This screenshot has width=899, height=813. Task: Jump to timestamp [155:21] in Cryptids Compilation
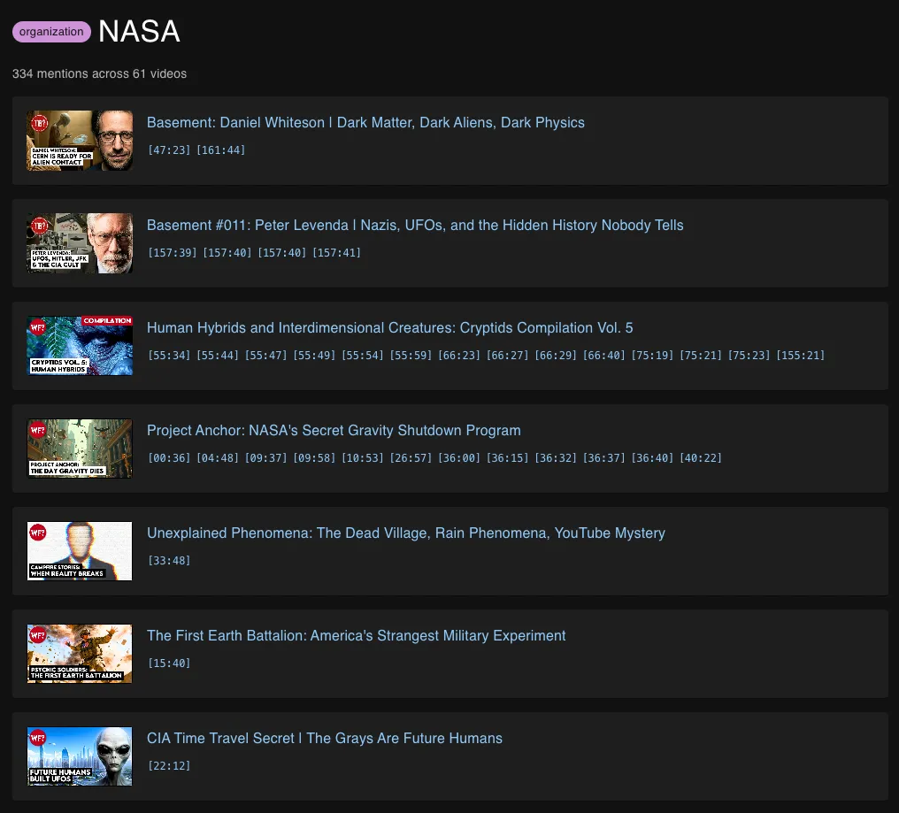[x=801, y=356]
